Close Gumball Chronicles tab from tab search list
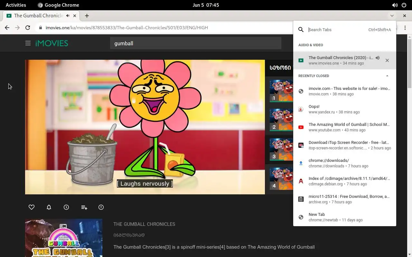 387,60
